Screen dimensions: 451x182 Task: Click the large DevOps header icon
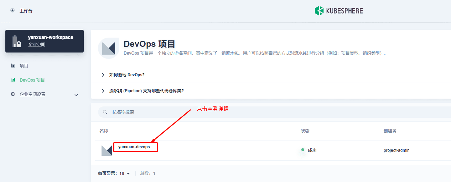(x=109, y=48)
